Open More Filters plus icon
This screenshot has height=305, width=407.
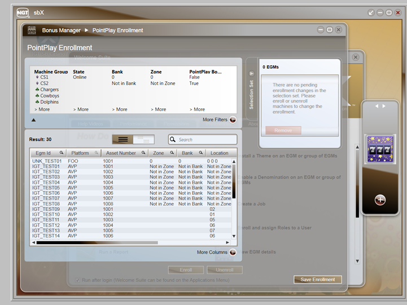(233, 120)
